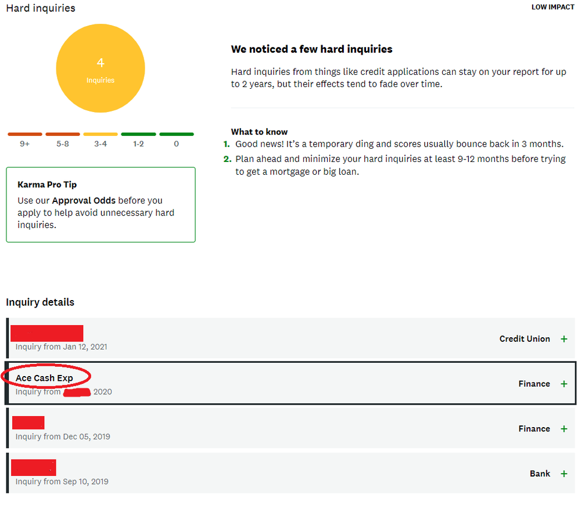The height and width of the screenshot is (527, 581).
Task: Expand the Credit Union inquiry plus icon
Action: tap(564, 339)
